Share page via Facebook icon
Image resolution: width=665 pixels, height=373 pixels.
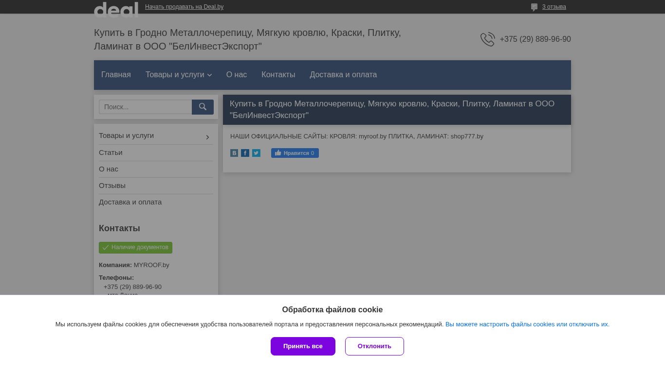click(x=245, y=153)
